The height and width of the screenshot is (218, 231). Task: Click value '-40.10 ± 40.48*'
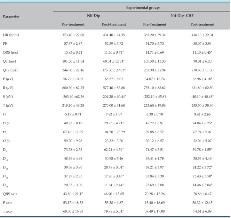(x=202, y=97)
